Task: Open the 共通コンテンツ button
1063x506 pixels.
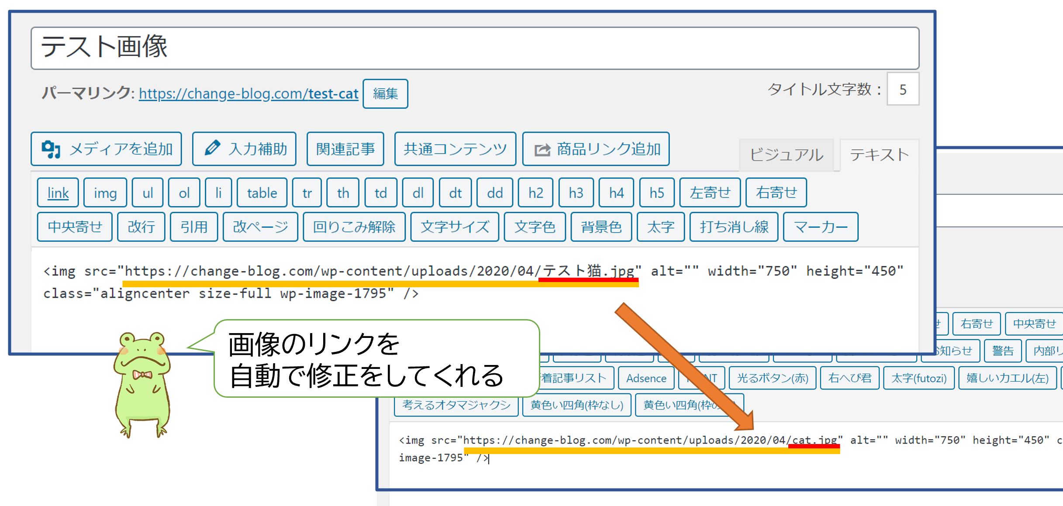Action: pyautogui.click(x=455, y=149)
